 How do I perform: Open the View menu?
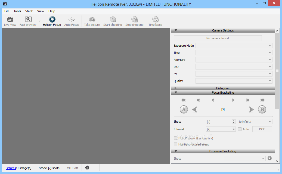pos(41,11)
